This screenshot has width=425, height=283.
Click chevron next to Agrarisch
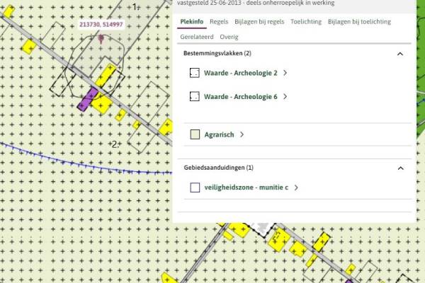click(x=242, y=134)
